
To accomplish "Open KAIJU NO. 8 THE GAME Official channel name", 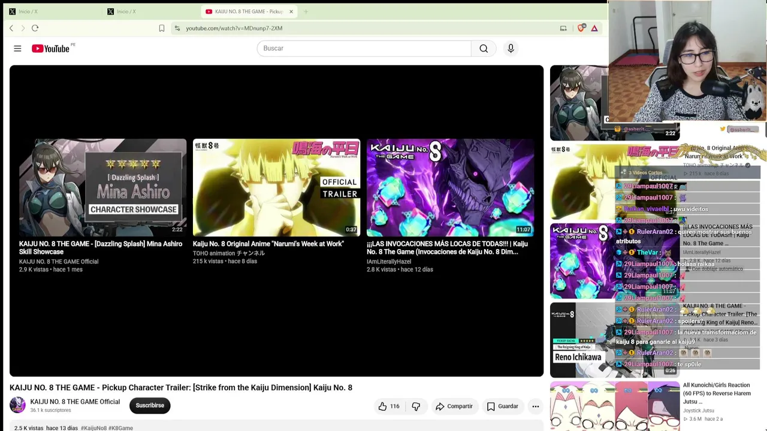I will pyautogui.click(x=75, y=402).
